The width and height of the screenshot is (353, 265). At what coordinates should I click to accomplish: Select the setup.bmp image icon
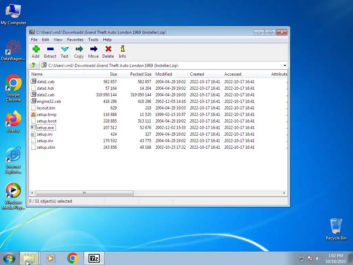[33, 114]
